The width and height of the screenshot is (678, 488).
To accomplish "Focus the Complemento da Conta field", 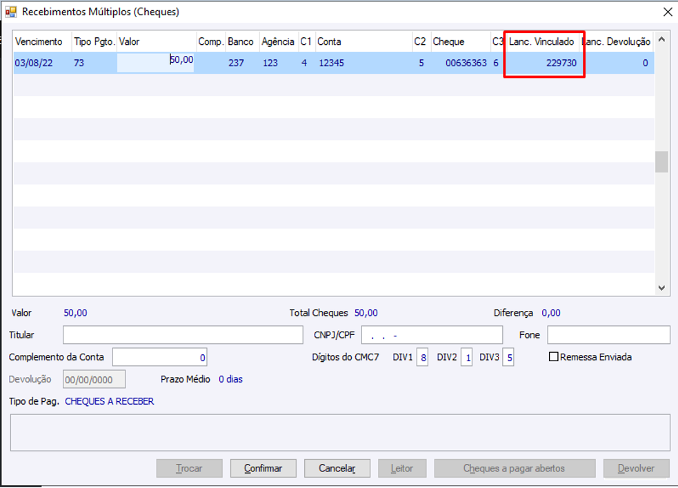I will coord(159,357).
